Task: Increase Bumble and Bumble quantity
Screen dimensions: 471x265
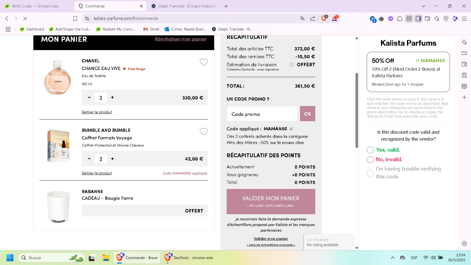Action: click(112, 159)
